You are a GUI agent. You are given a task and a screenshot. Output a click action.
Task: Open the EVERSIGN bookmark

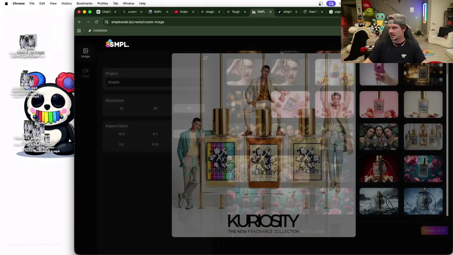point(98,31)
